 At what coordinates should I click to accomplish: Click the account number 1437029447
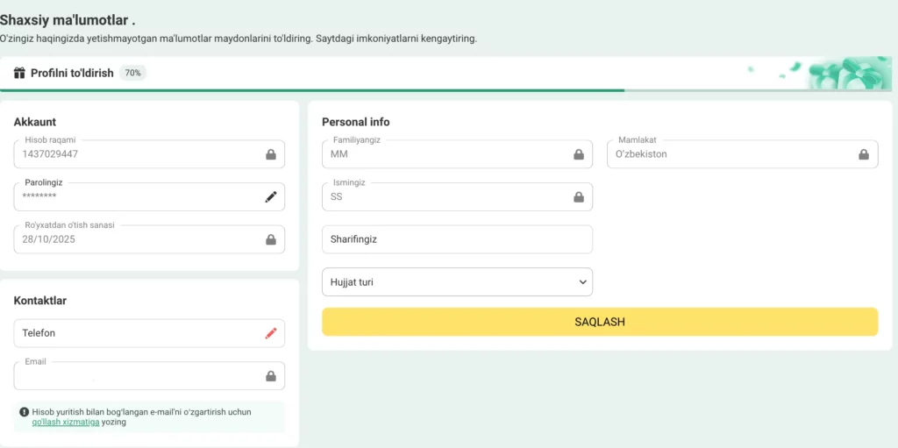pyautogui.click(x=50, y=154)
